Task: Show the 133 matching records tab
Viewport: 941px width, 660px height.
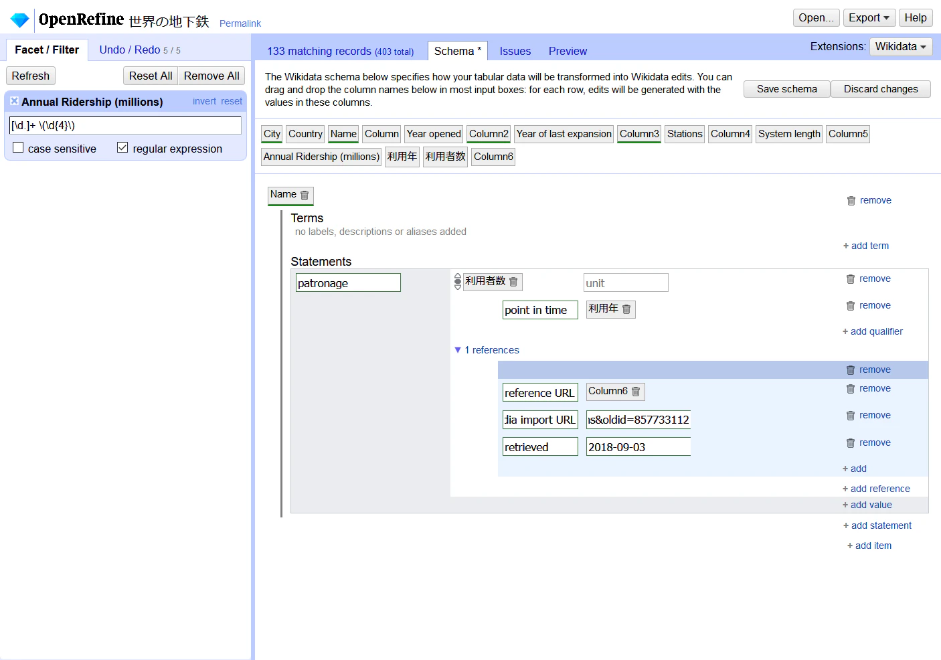Action: pos(340,51)
